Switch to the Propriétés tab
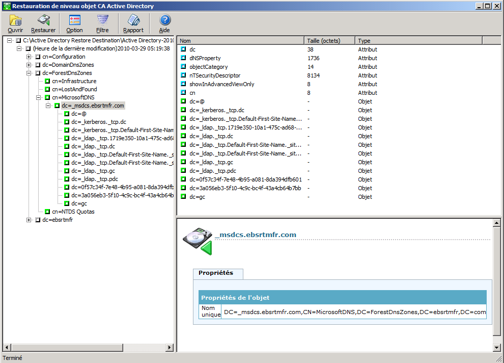Screen dimensions: 504x363 tap(217, 274)
